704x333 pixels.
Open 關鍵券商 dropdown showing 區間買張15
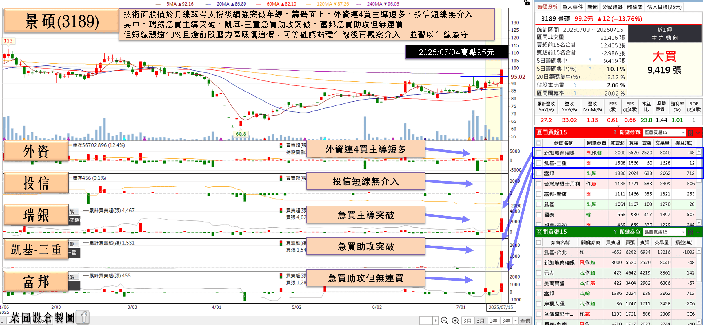coord(664,232)
